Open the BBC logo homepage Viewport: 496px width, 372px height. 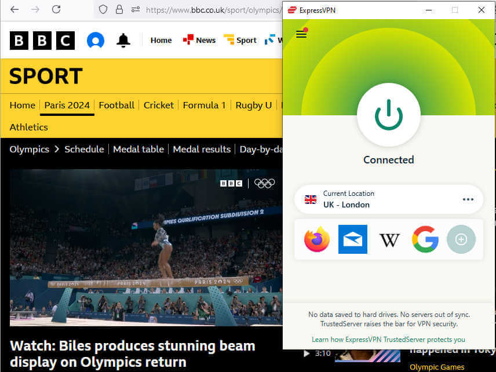42,41
